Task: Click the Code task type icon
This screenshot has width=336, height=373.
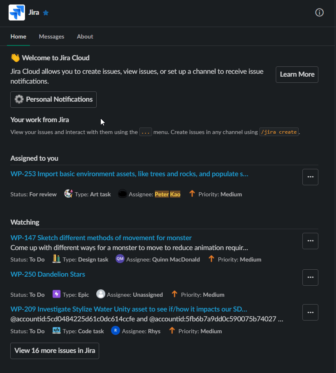Action: (x=57, y=331)
